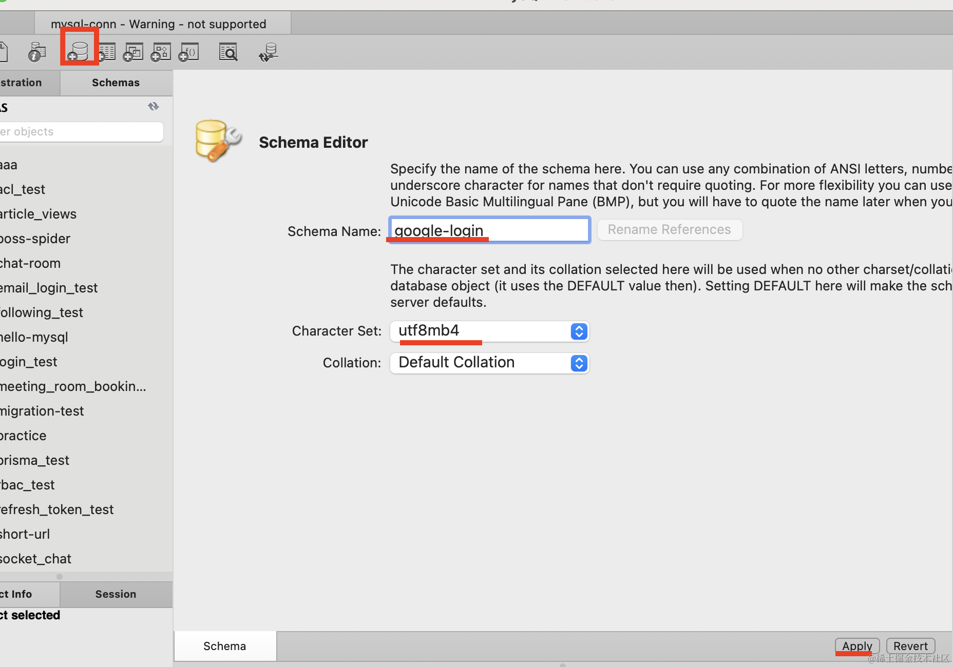Screen dimensions: 953x667
Task: Click the Rename References button
Action: pyautogui.click(x=670, y=229)
